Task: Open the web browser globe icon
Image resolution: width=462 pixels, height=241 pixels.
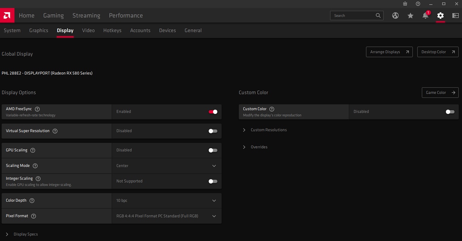Action: click(396, 16)
